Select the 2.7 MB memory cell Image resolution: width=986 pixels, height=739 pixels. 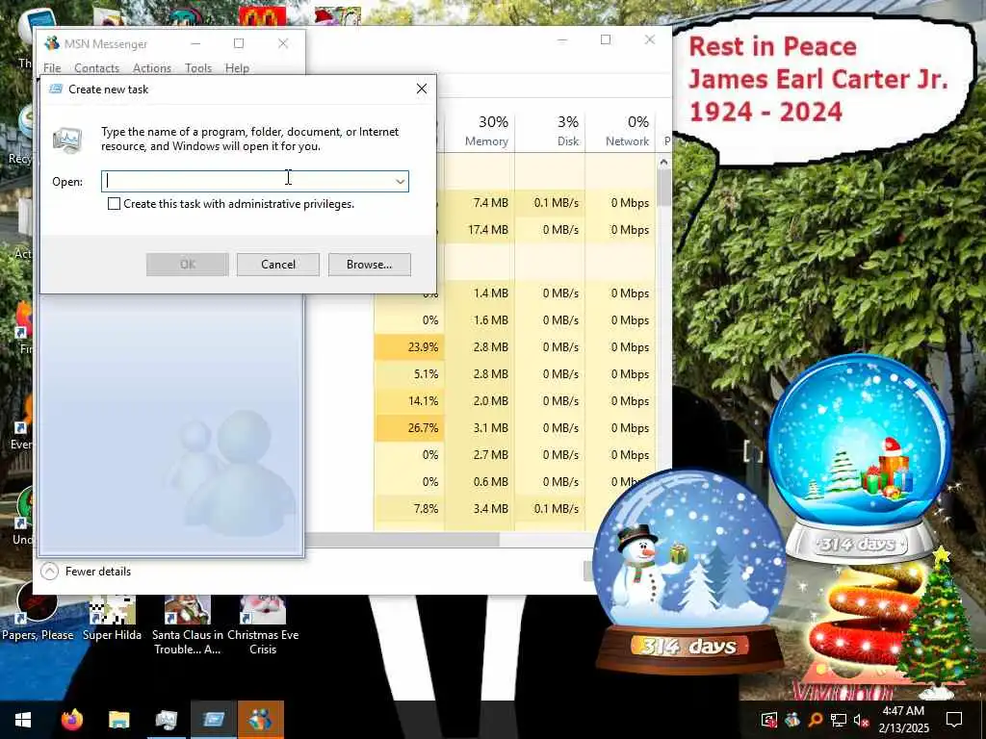pos(480,455)
